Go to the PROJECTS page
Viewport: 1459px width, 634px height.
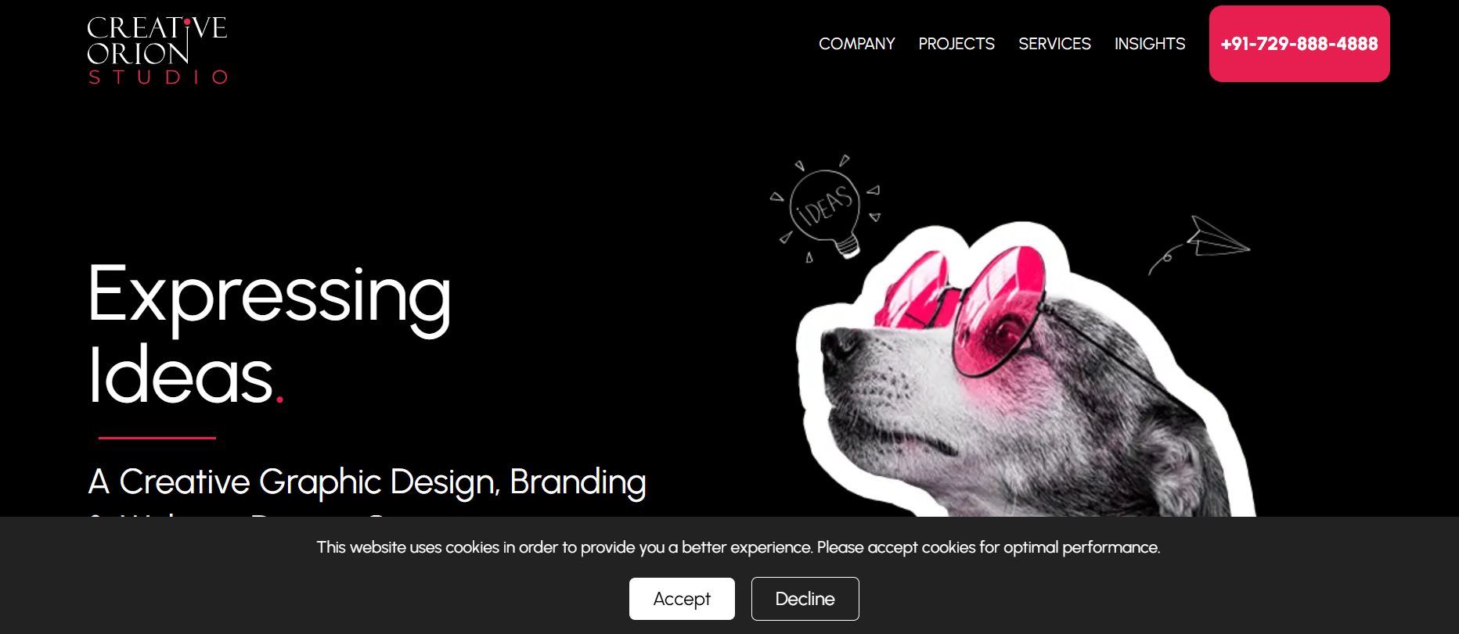(x=956, y=44)
